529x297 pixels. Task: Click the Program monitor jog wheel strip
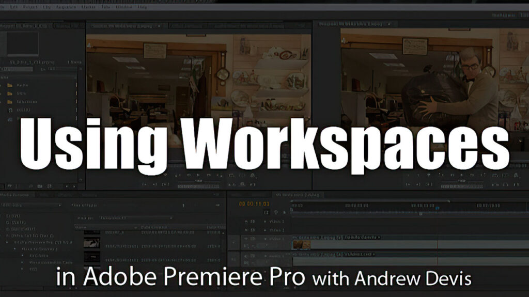462,186
